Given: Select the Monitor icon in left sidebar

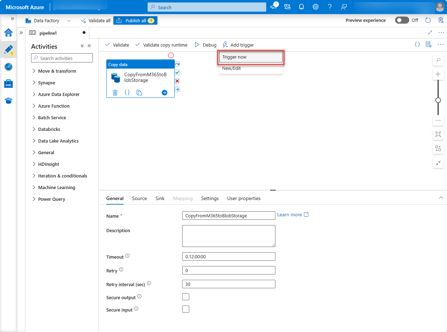Looking at the screenshot, I should click(8, 67).
